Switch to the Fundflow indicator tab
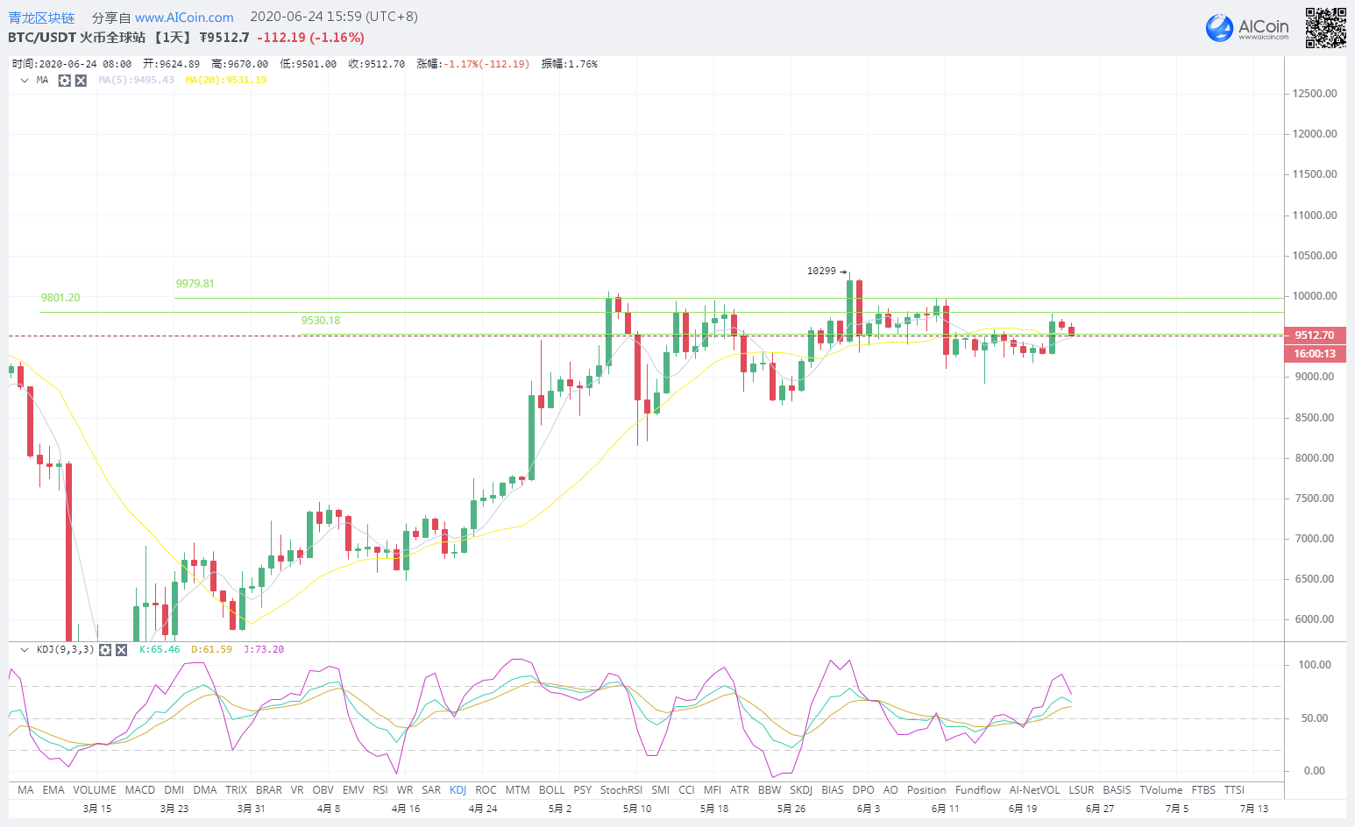The height and width of the screenshot is (827, 1355). pyautogui.click(x=978, y=790)
